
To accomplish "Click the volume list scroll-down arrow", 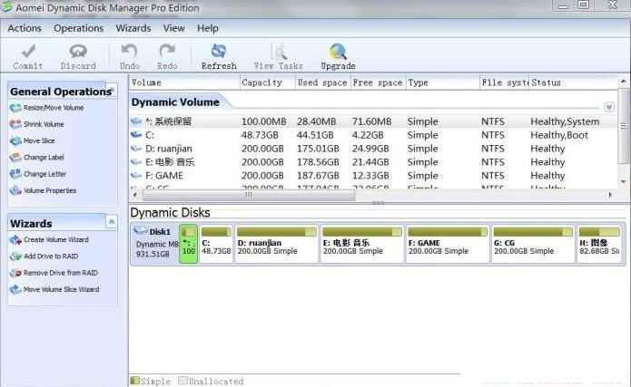I will click(x=624, y=182).
